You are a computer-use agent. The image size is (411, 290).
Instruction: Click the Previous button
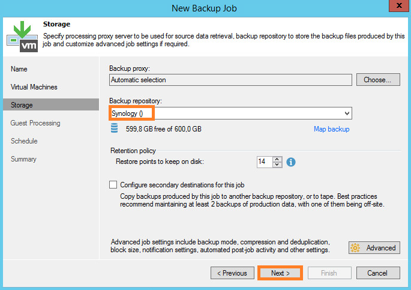pyautogui.click(x=232, y=273)
